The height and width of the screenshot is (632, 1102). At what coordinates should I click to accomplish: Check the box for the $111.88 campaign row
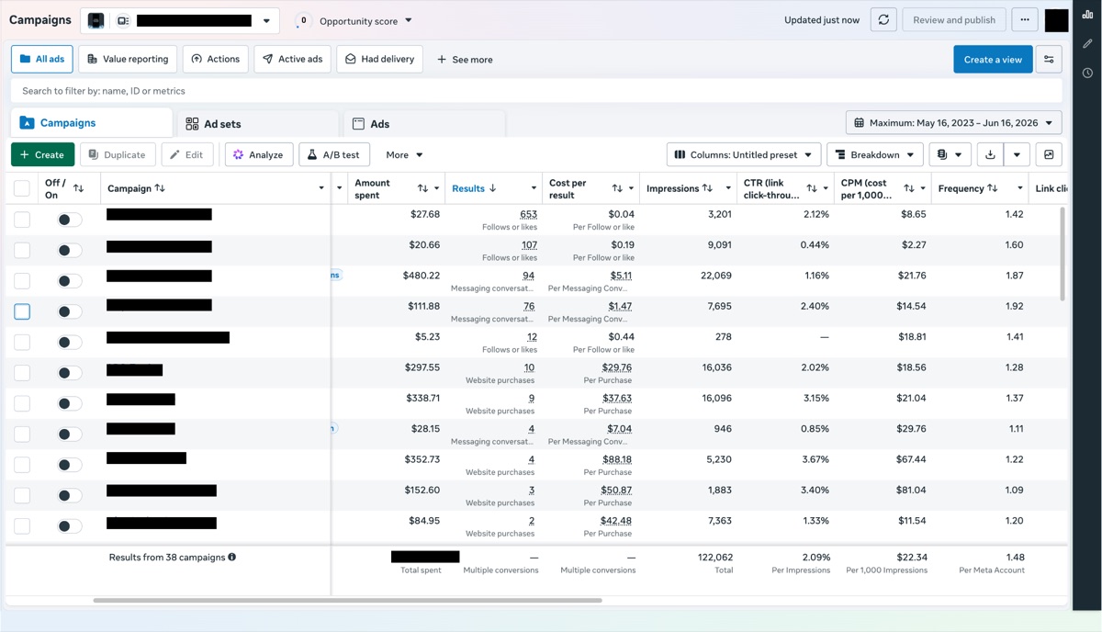pyautogui.click(x=22, y=311)
